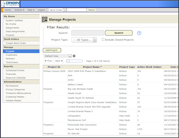This screenshot has height=138, width=179.
Task: Open Permissions under Administration
Action: pyautogui.click(x=12, y=86)
